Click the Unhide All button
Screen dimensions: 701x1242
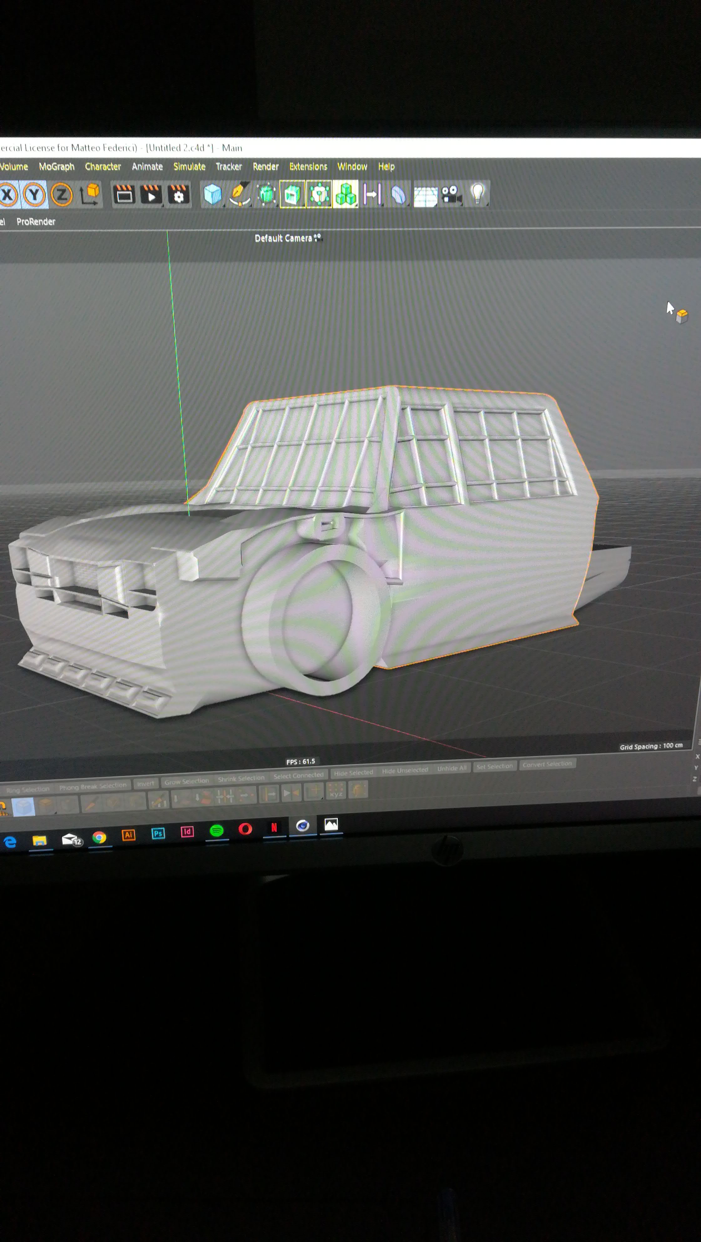click(x=452, y=768)
